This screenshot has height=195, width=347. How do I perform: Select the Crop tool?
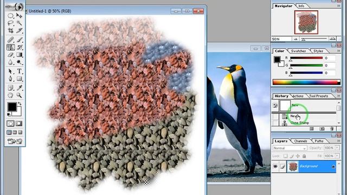click(x=10, y=30)
